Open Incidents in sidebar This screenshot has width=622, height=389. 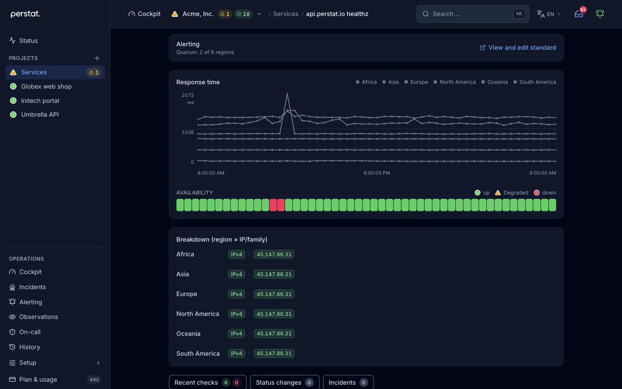tap(55, 287)
